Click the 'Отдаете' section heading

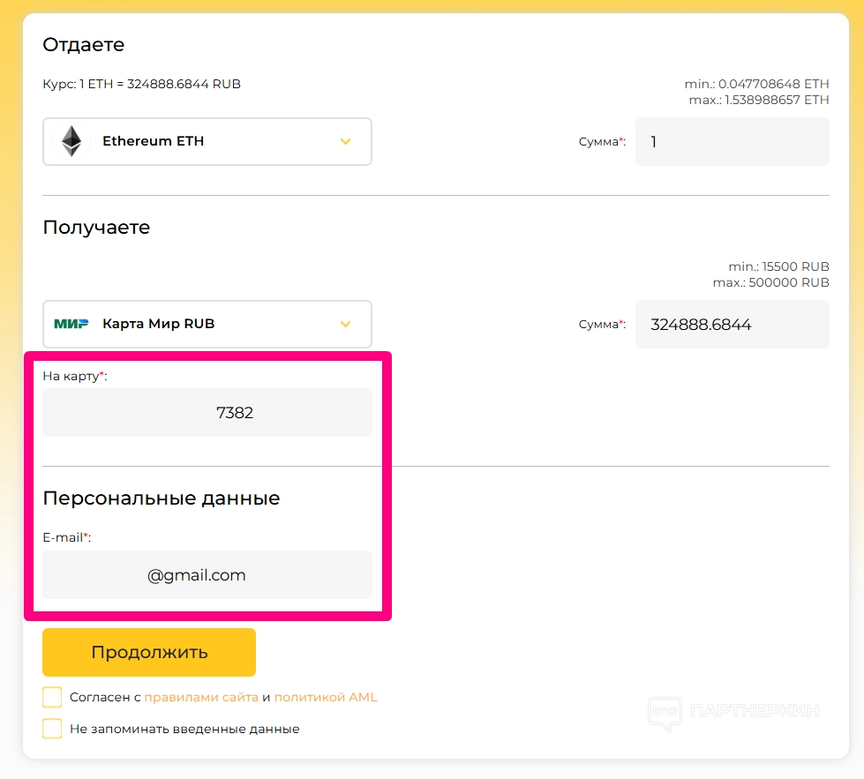84,44
